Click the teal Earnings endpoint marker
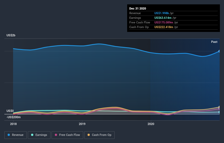The width and height of the screenshot is (224, 143). point(219,112)
